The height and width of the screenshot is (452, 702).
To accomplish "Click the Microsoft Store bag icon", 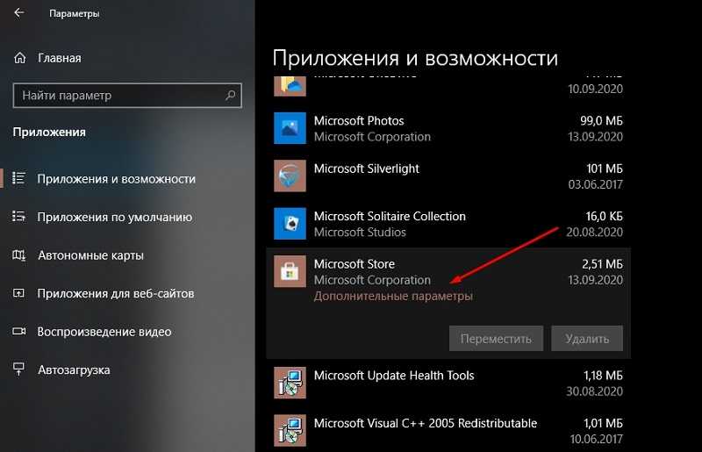I will point(290,271).
